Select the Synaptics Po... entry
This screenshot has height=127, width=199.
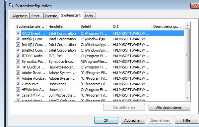click(x=33, y=62)
